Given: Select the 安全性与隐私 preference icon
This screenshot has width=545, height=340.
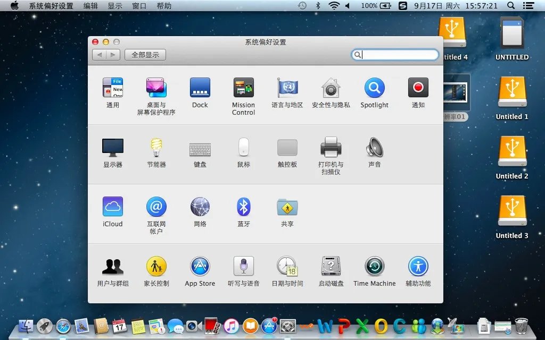Looking at the screenshot, I should coord(331,88).
